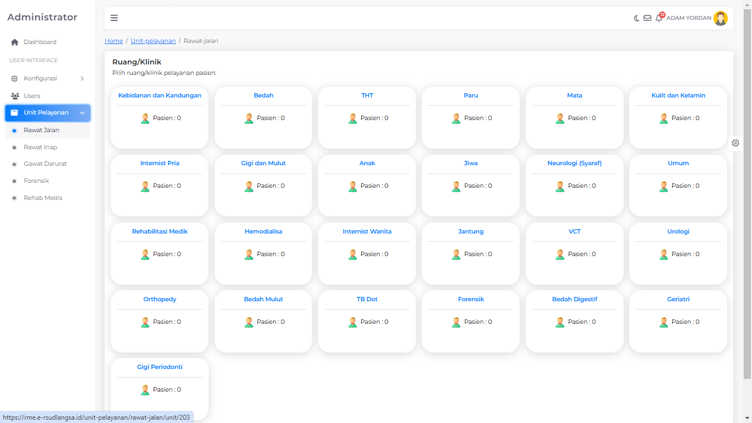The image size is (752, 423).
Task: Open the notifications bell icon
Action: pos(659,18)
